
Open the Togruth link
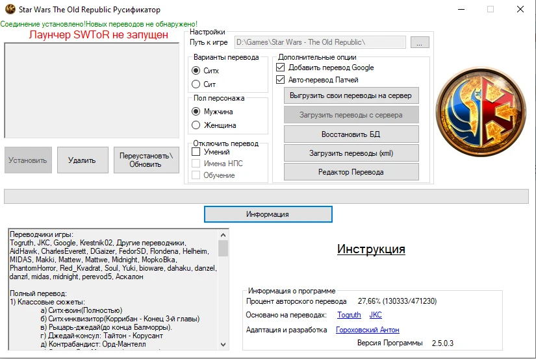(x=349, y=315)
